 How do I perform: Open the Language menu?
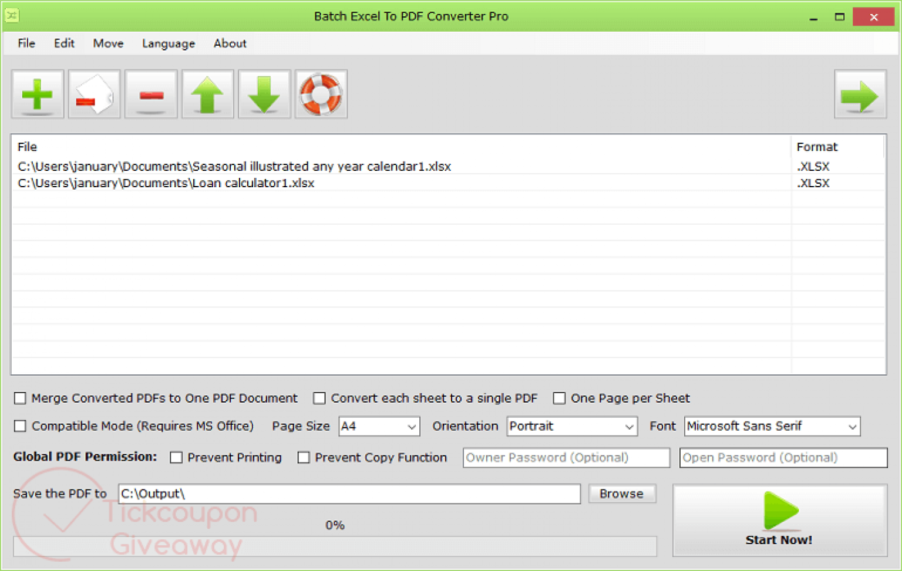pyautogui.click(x=169, y=43)
